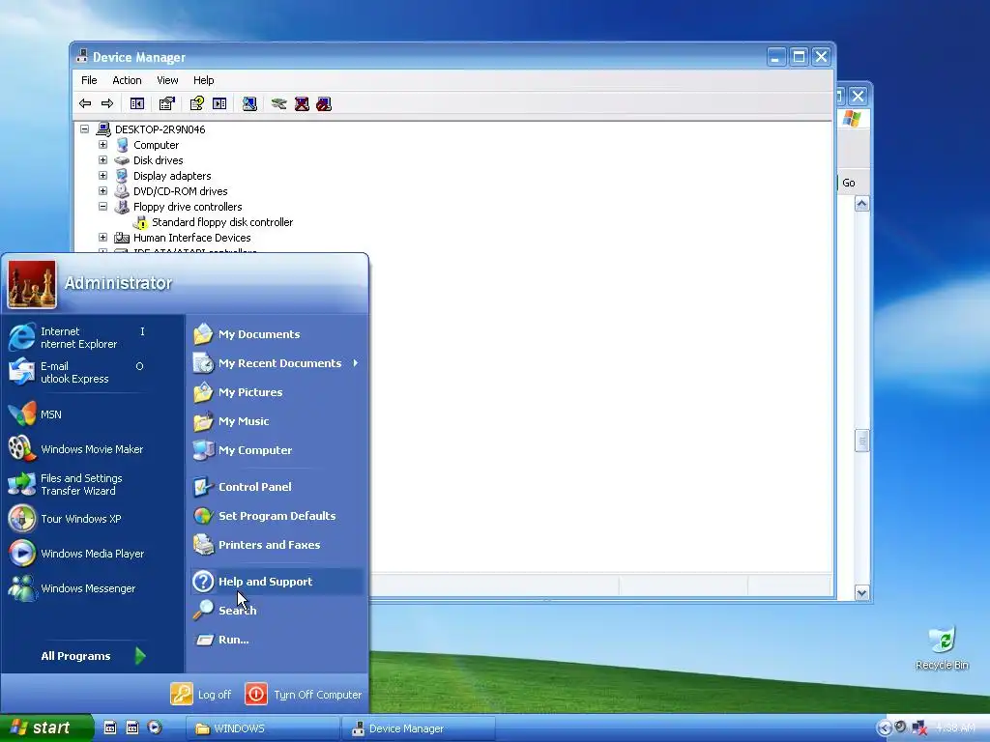Click the Update Driver toolbar icon
The height and width of the screenshot is (742, 990).
point(279,103)
